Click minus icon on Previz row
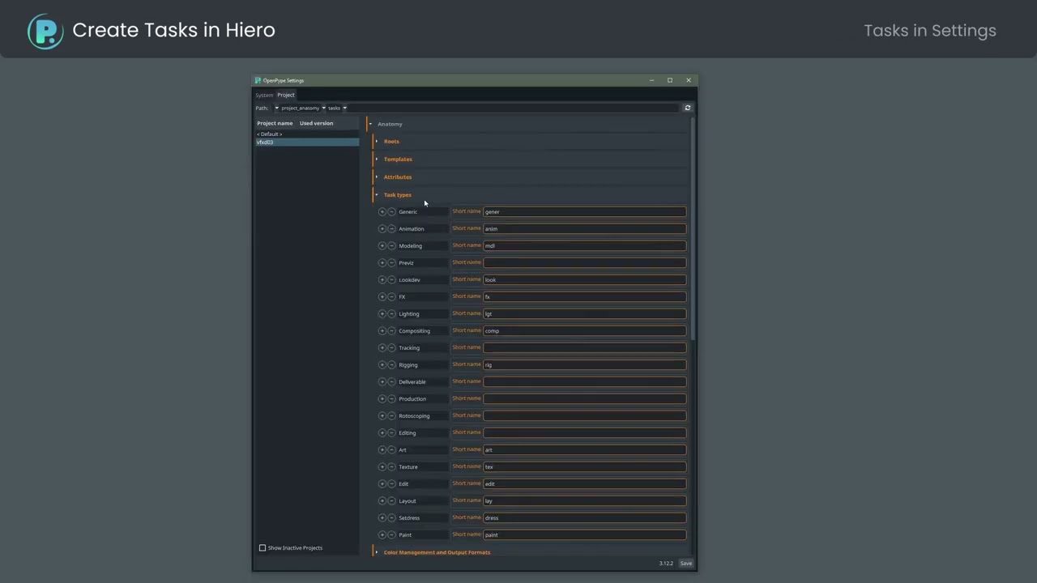Screen dimensions: 1037x583 tap(391, 262)
